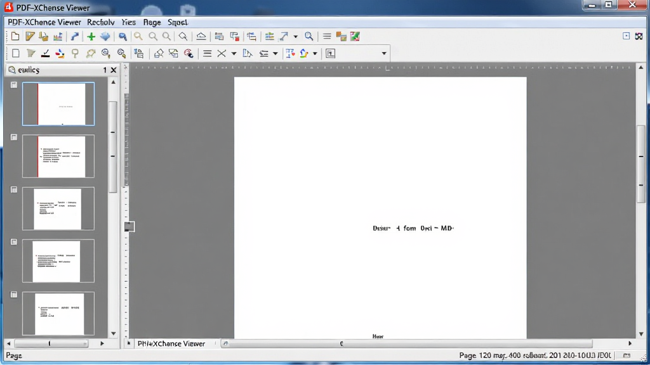This screenshot has width=650, height=365.
Task: Click the text T icon with heart
Action: pos(290,53)
